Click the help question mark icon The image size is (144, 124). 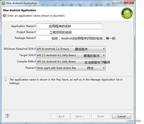coord(7,116)
